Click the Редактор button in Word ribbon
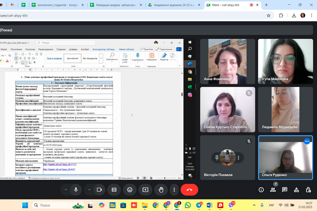This screenshot has height=211, width=317. (x=164, y=57)
